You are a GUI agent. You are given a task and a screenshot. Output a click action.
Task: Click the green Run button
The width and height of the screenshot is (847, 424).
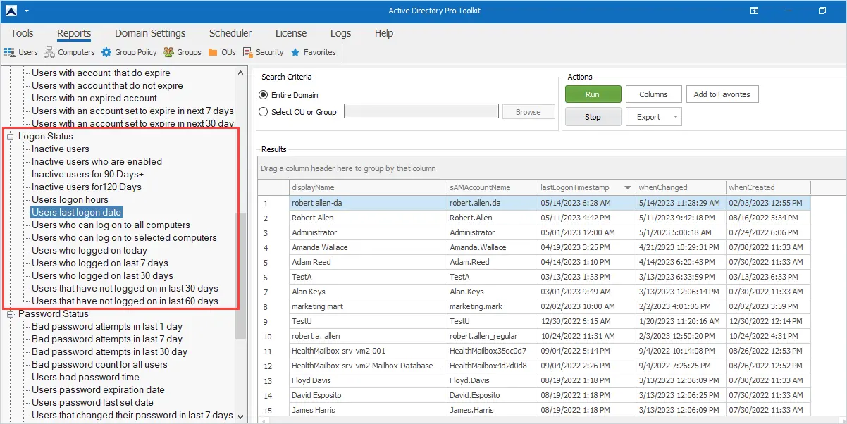tap(593, 94)
